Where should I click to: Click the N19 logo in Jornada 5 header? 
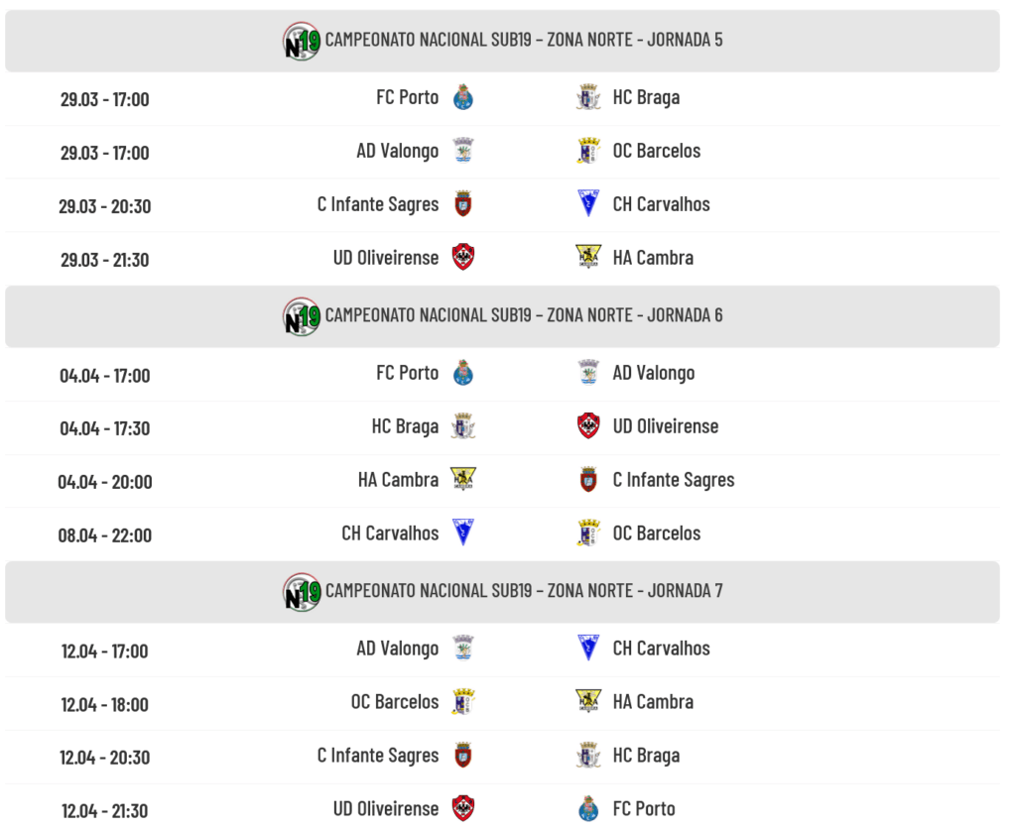[x=302, y=41]
